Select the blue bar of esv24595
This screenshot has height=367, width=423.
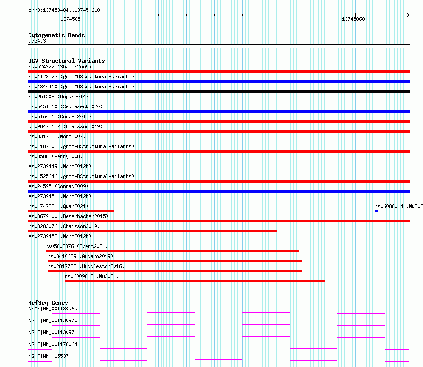pyautogui.click(x=219, y=191)
